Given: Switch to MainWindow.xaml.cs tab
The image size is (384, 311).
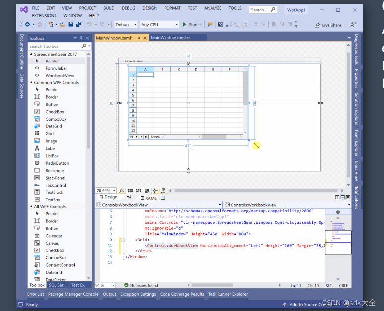Looking at the screenshot, I should [x=170, y=38].
